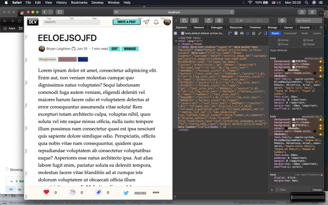Open the Bookmarks menu
Screen dimensions: 328x205
coord(79,2)
